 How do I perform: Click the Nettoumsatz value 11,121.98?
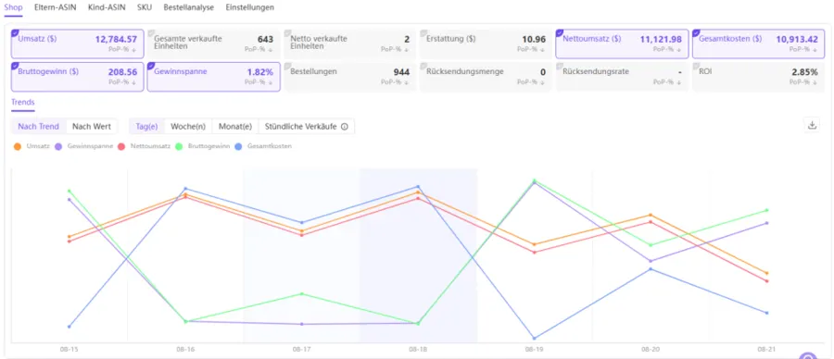(661, 39)
